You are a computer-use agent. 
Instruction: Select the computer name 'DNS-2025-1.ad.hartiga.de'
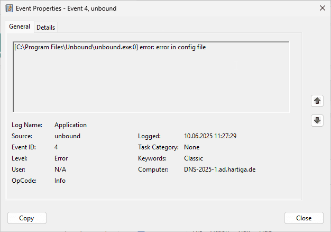pos(220,169)
